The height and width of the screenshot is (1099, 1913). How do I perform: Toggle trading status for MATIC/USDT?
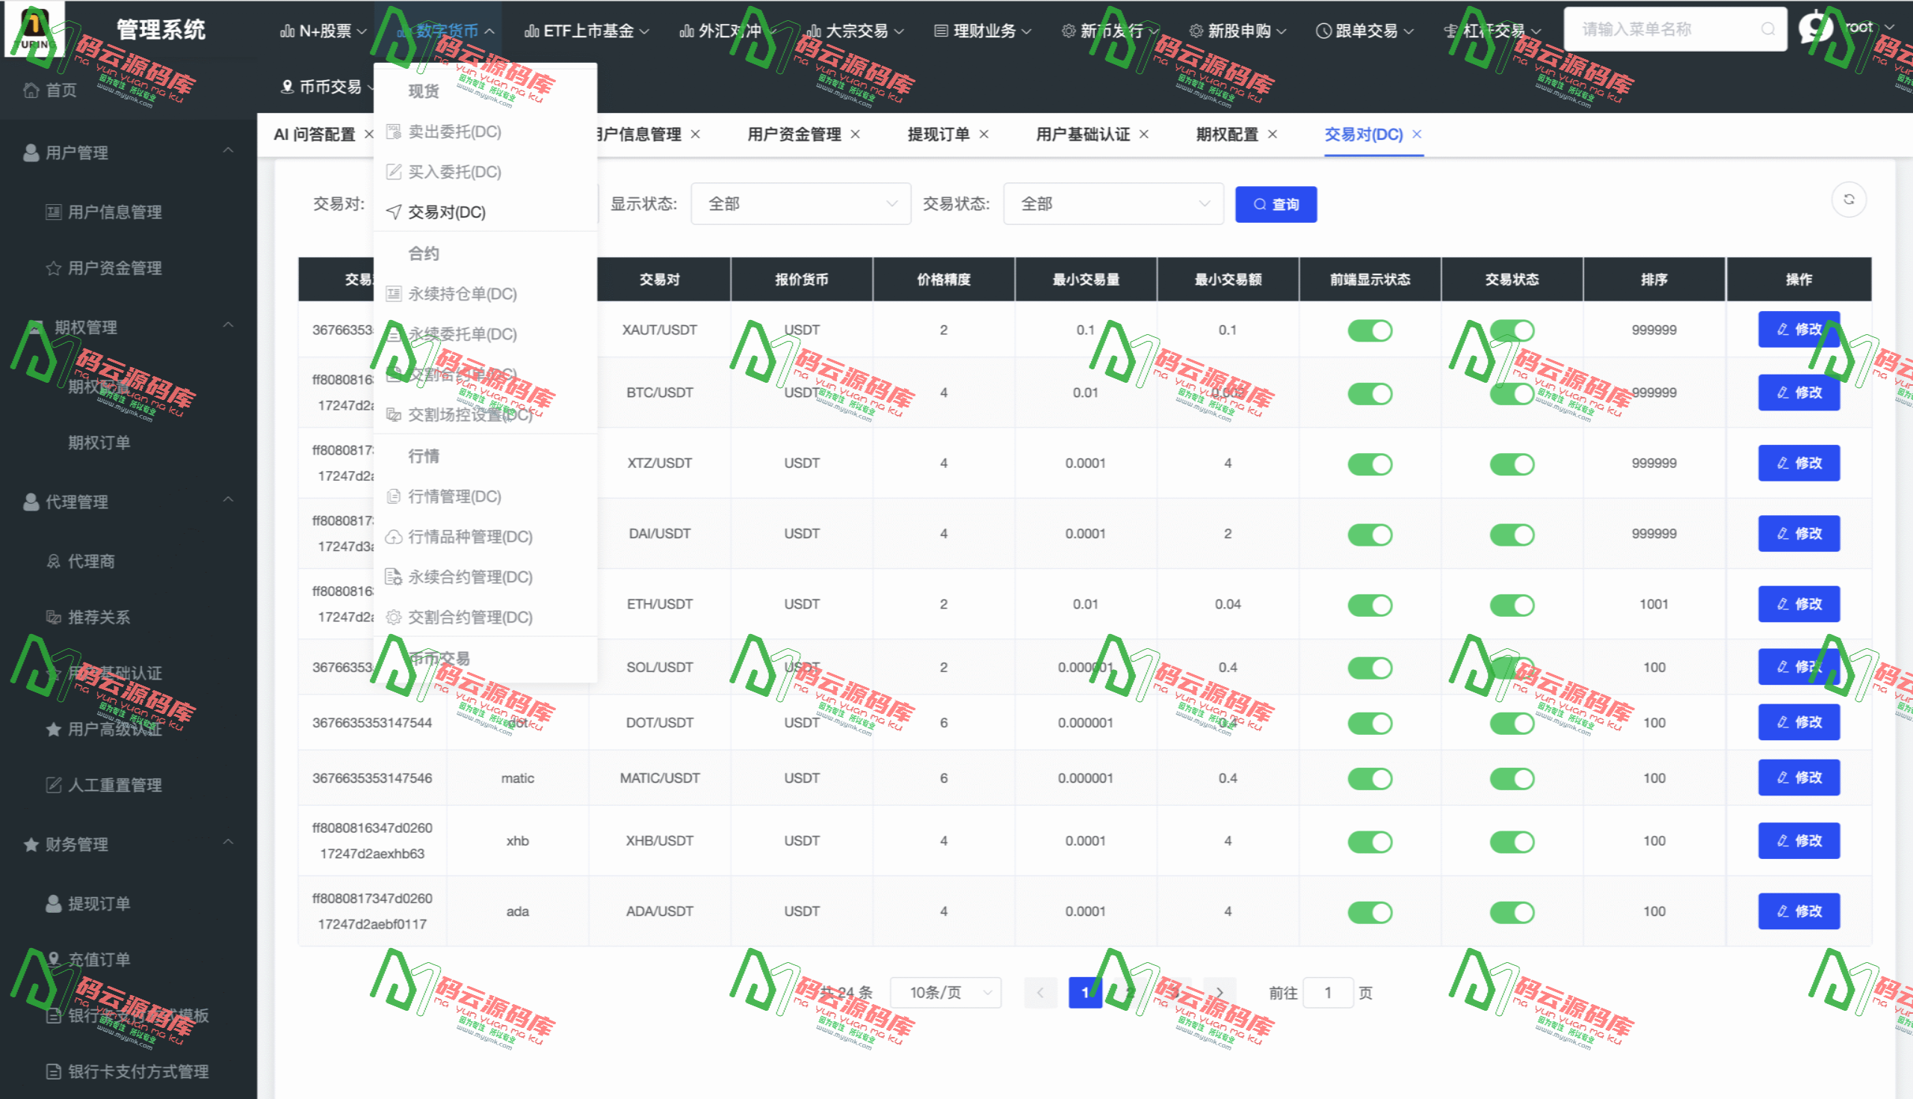pyautogui.click(x=1512, y=778)
